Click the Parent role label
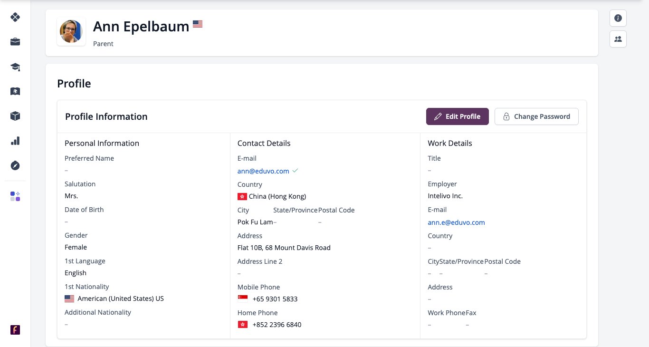Screen dimensions: 649x347 click(x=103, y=44)
